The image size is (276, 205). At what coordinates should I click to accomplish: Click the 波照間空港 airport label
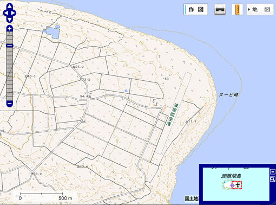pyautogui.click(x=172, y=114)
